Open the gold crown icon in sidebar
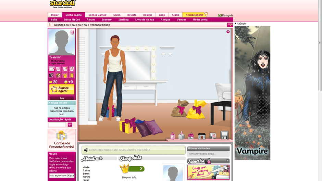This screenshot has width=322, height=181. coord(65,76)
